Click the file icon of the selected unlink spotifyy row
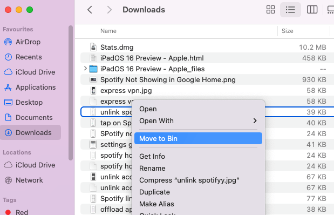 pos(93,112)
